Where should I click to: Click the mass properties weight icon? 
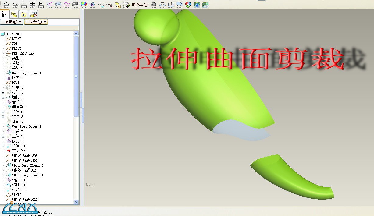154,5
